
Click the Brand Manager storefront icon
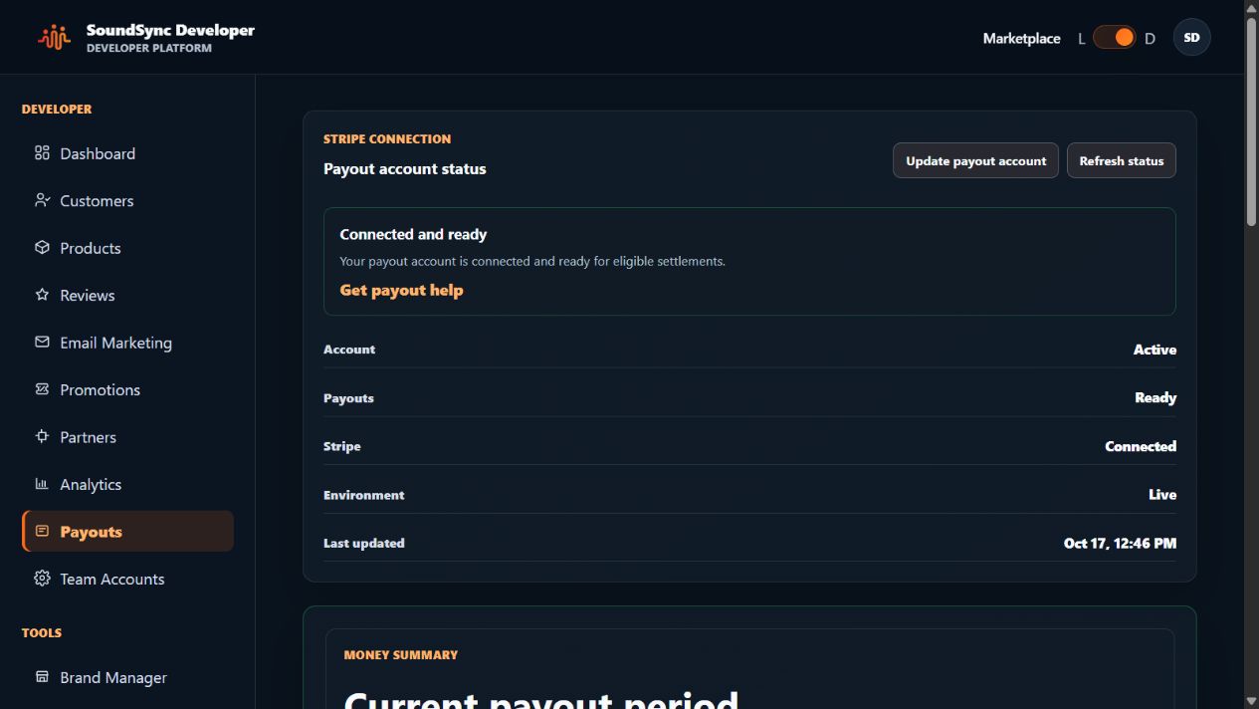pyautogui.click(x=42, y=677)
